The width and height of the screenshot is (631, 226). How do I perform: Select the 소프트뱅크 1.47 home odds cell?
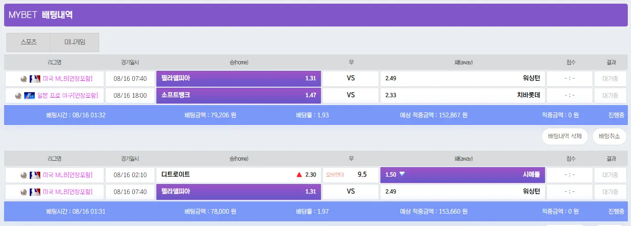239,95
